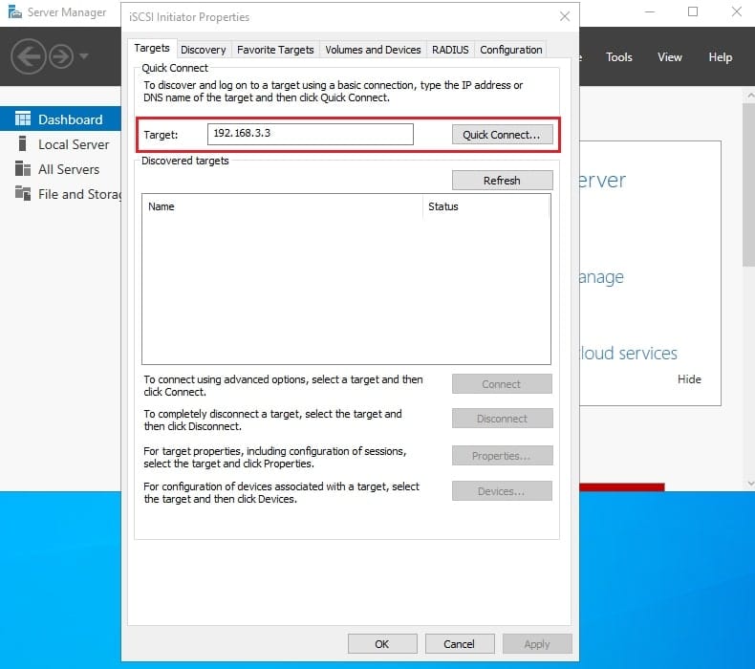Screen dimensions: 755x669
Task: Switch to the Targets tab
Action: click(152, 48)
